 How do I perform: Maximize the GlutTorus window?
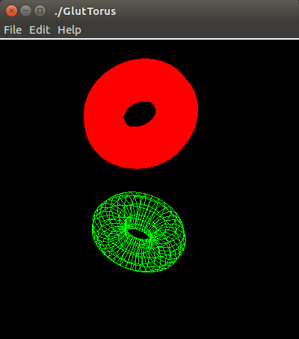(40, 11)
